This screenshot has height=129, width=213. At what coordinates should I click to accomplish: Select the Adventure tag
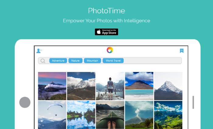[x=58, y=61]
